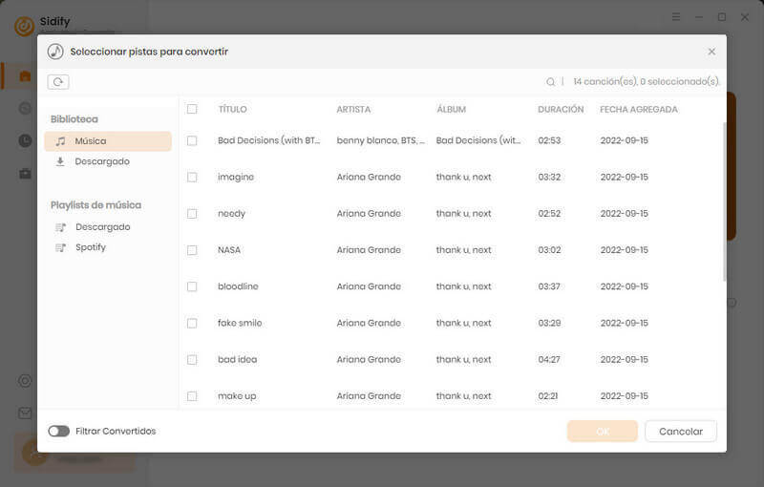Screen dimensions: 764x487
Task: Open the search magnifier icon
Action: tap(550, 82)
